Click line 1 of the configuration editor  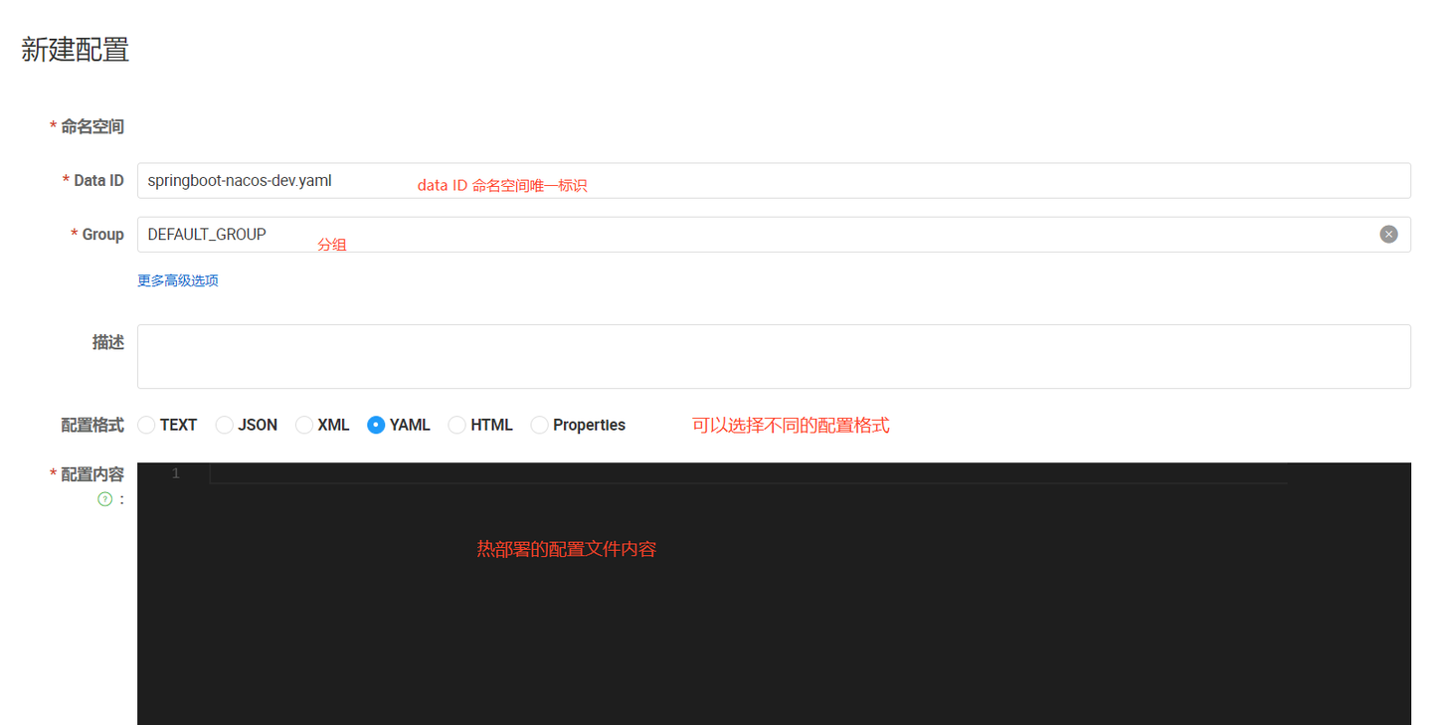pyautogui.click(x=398, y=472)
